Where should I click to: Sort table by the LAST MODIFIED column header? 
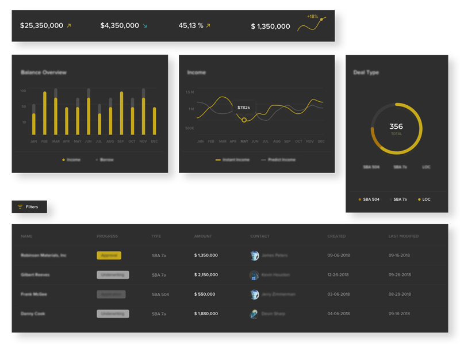click(x=404, y=236)
